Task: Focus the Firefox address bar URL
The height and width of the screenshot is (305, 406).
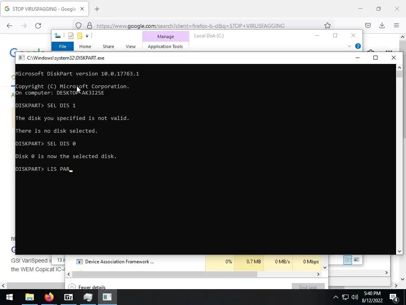Action: click(x=191, y=26)
